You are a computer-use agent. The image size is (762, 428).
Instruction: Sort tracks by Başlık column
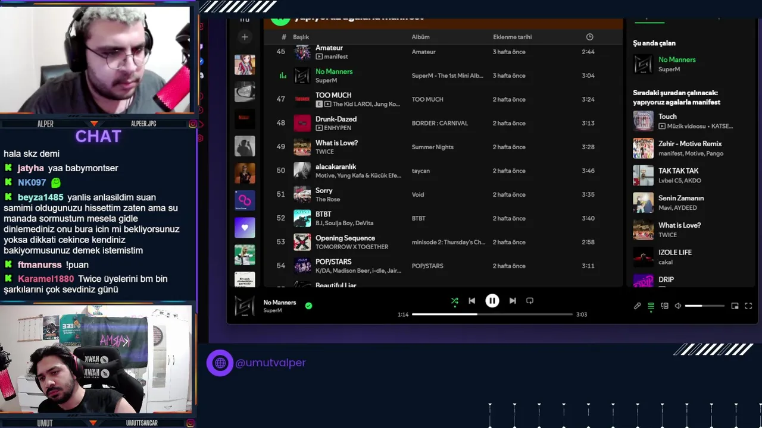click(x=301, y=37)
